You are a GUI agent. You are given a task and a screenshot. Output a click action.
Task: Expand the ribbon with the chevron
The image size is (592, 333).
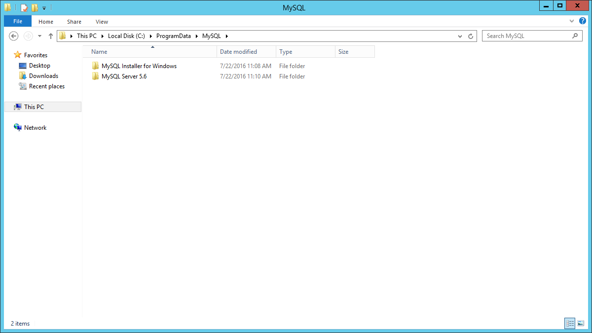[x=572, y=21]
